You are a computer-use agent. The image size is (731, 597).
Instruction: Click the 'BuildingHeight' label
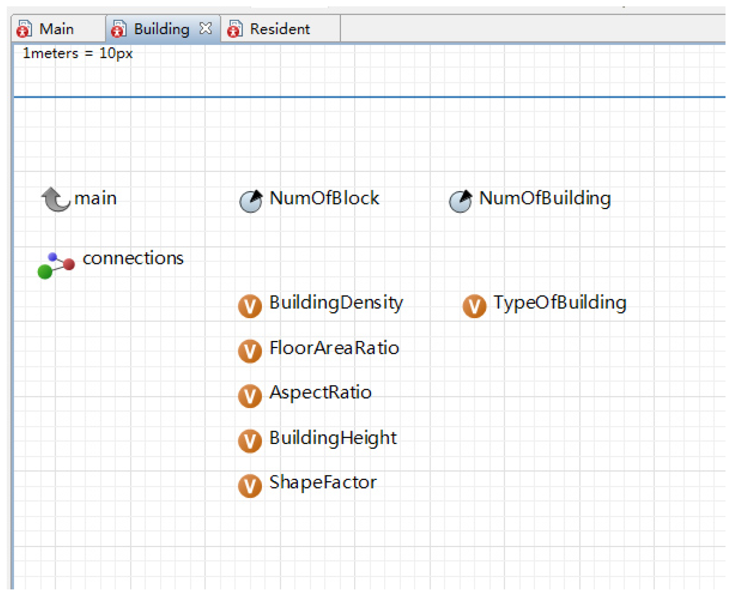pyautogui.click(x=333, y=438)
